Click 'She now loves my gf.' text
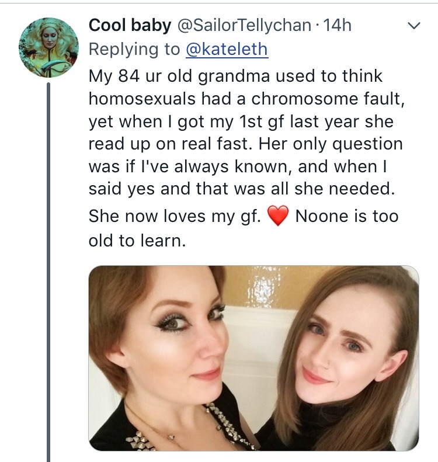The height and width of the screenshot is (462, 438). coord(174,216)
